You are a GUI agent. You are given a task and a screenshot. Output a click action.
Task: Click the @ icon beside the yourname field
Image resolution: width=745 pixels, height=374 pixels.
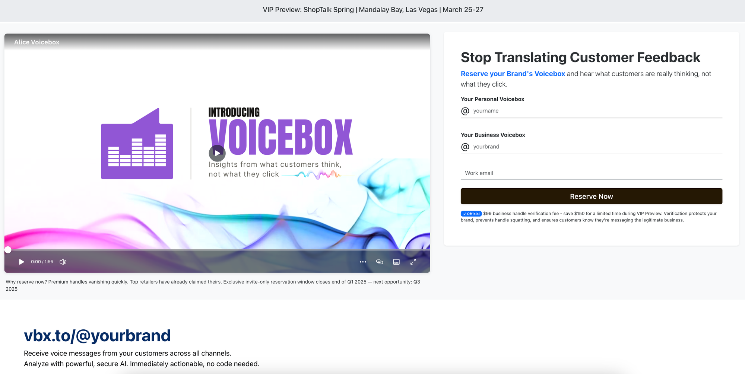pyautogui.click(x=465, y=111)
